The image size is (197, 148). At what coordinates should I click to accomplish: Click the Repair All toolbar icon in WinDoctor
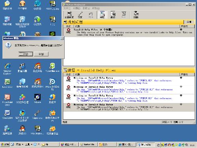69,15
